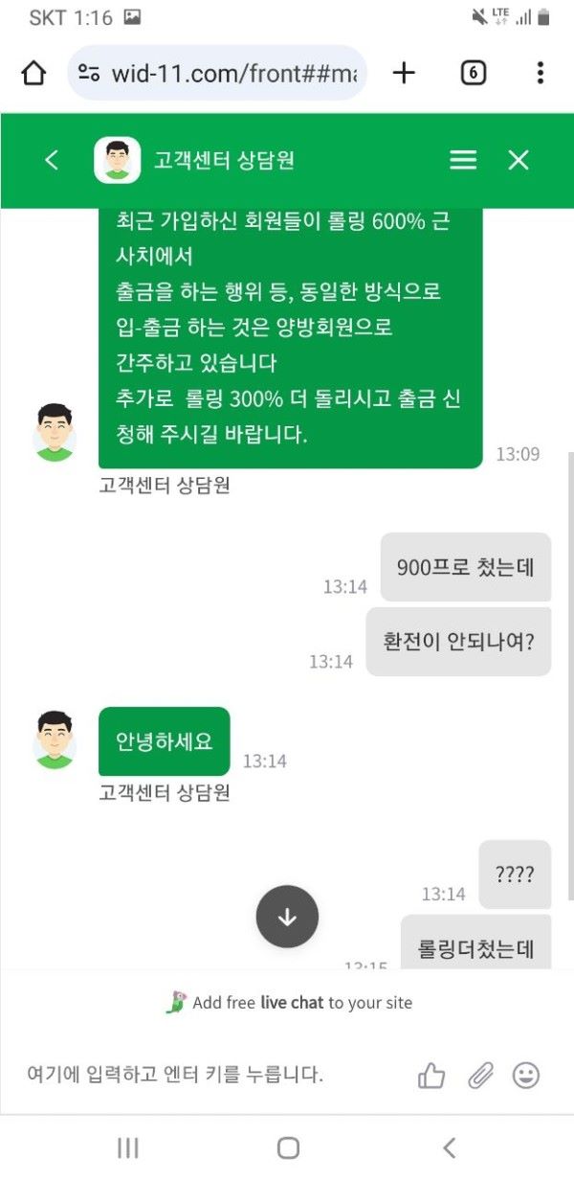574x1181 pixels.
Task: Tap the scroll-to-bottom arrow button
Action: tap(287, 916)
